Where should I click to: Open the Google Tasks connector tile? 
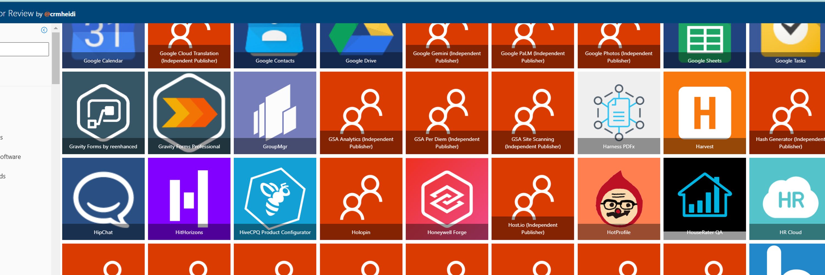(x=787, y=45)
